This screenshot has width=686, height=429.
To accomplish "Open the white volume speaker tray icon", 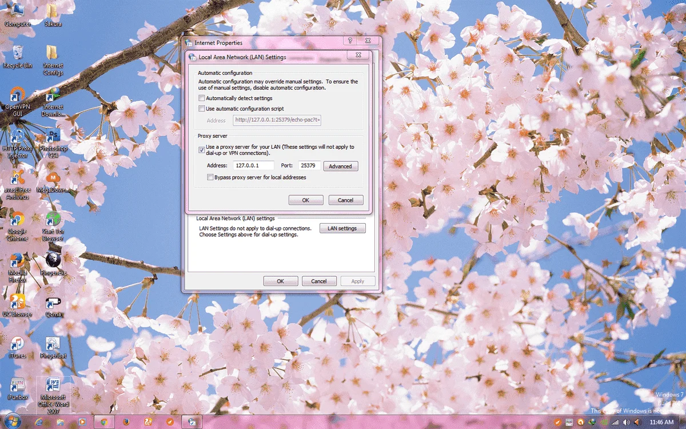I will pyautogui.click(x=626, y=422).
